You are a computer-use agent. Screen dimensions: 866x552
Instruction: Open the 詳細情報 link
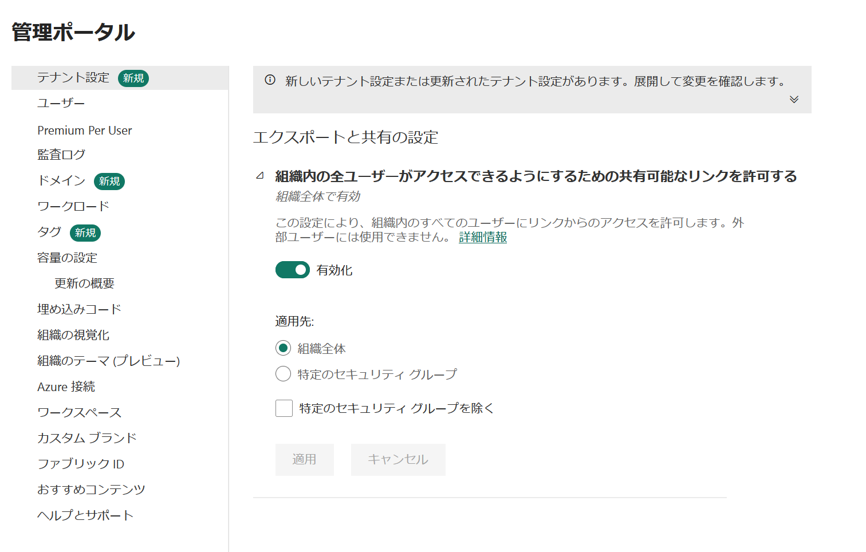(x=483, y=237)
